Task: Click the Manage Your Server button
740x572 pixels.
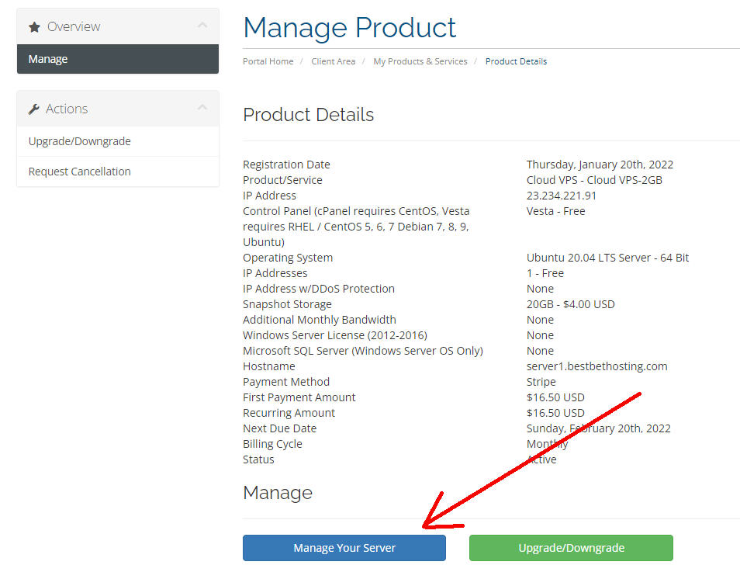Action: (x=344, y=548)
